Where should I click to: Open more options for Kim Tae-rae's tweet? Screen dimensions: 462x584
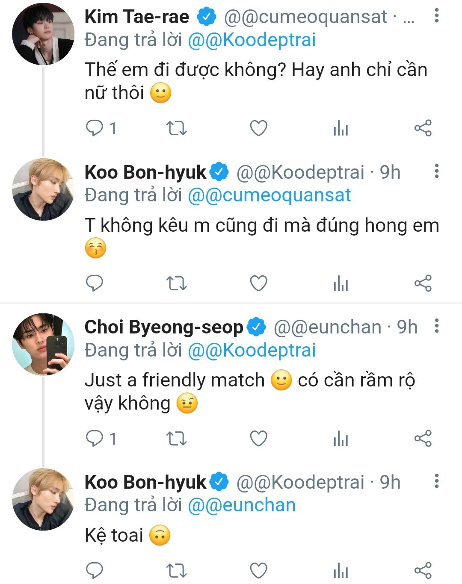[436, 15]
